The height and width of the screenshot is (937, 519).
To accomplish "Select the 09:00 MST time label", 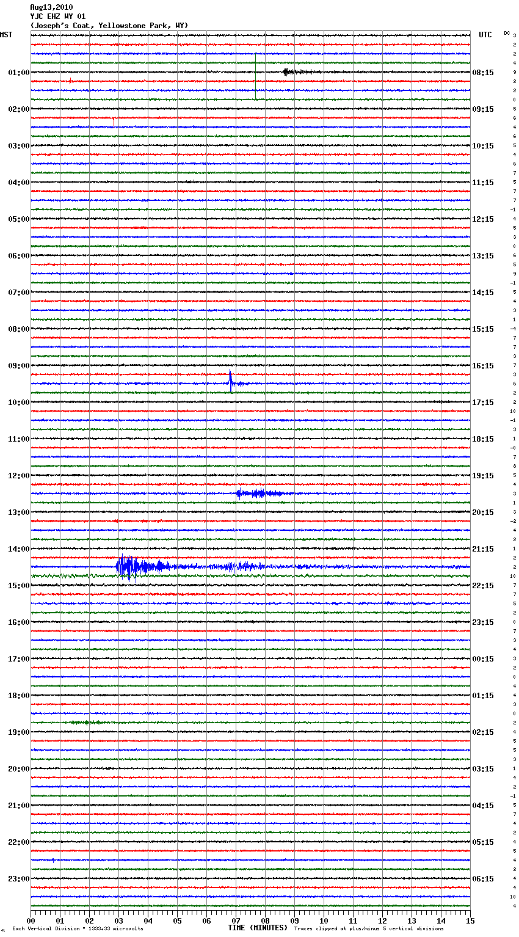I will coord(19,366).
